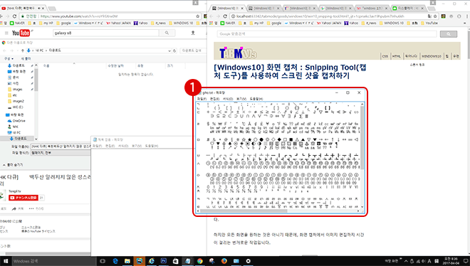Reload the YouTube page in the left browser
This screenshot has width=470, height=266.
pos(14,16)
